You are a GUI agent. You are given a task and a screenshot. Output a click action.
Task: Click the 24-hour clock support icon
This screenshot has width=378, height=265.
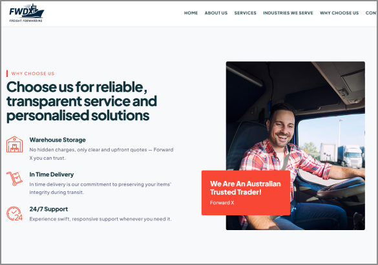pos(14,213)
